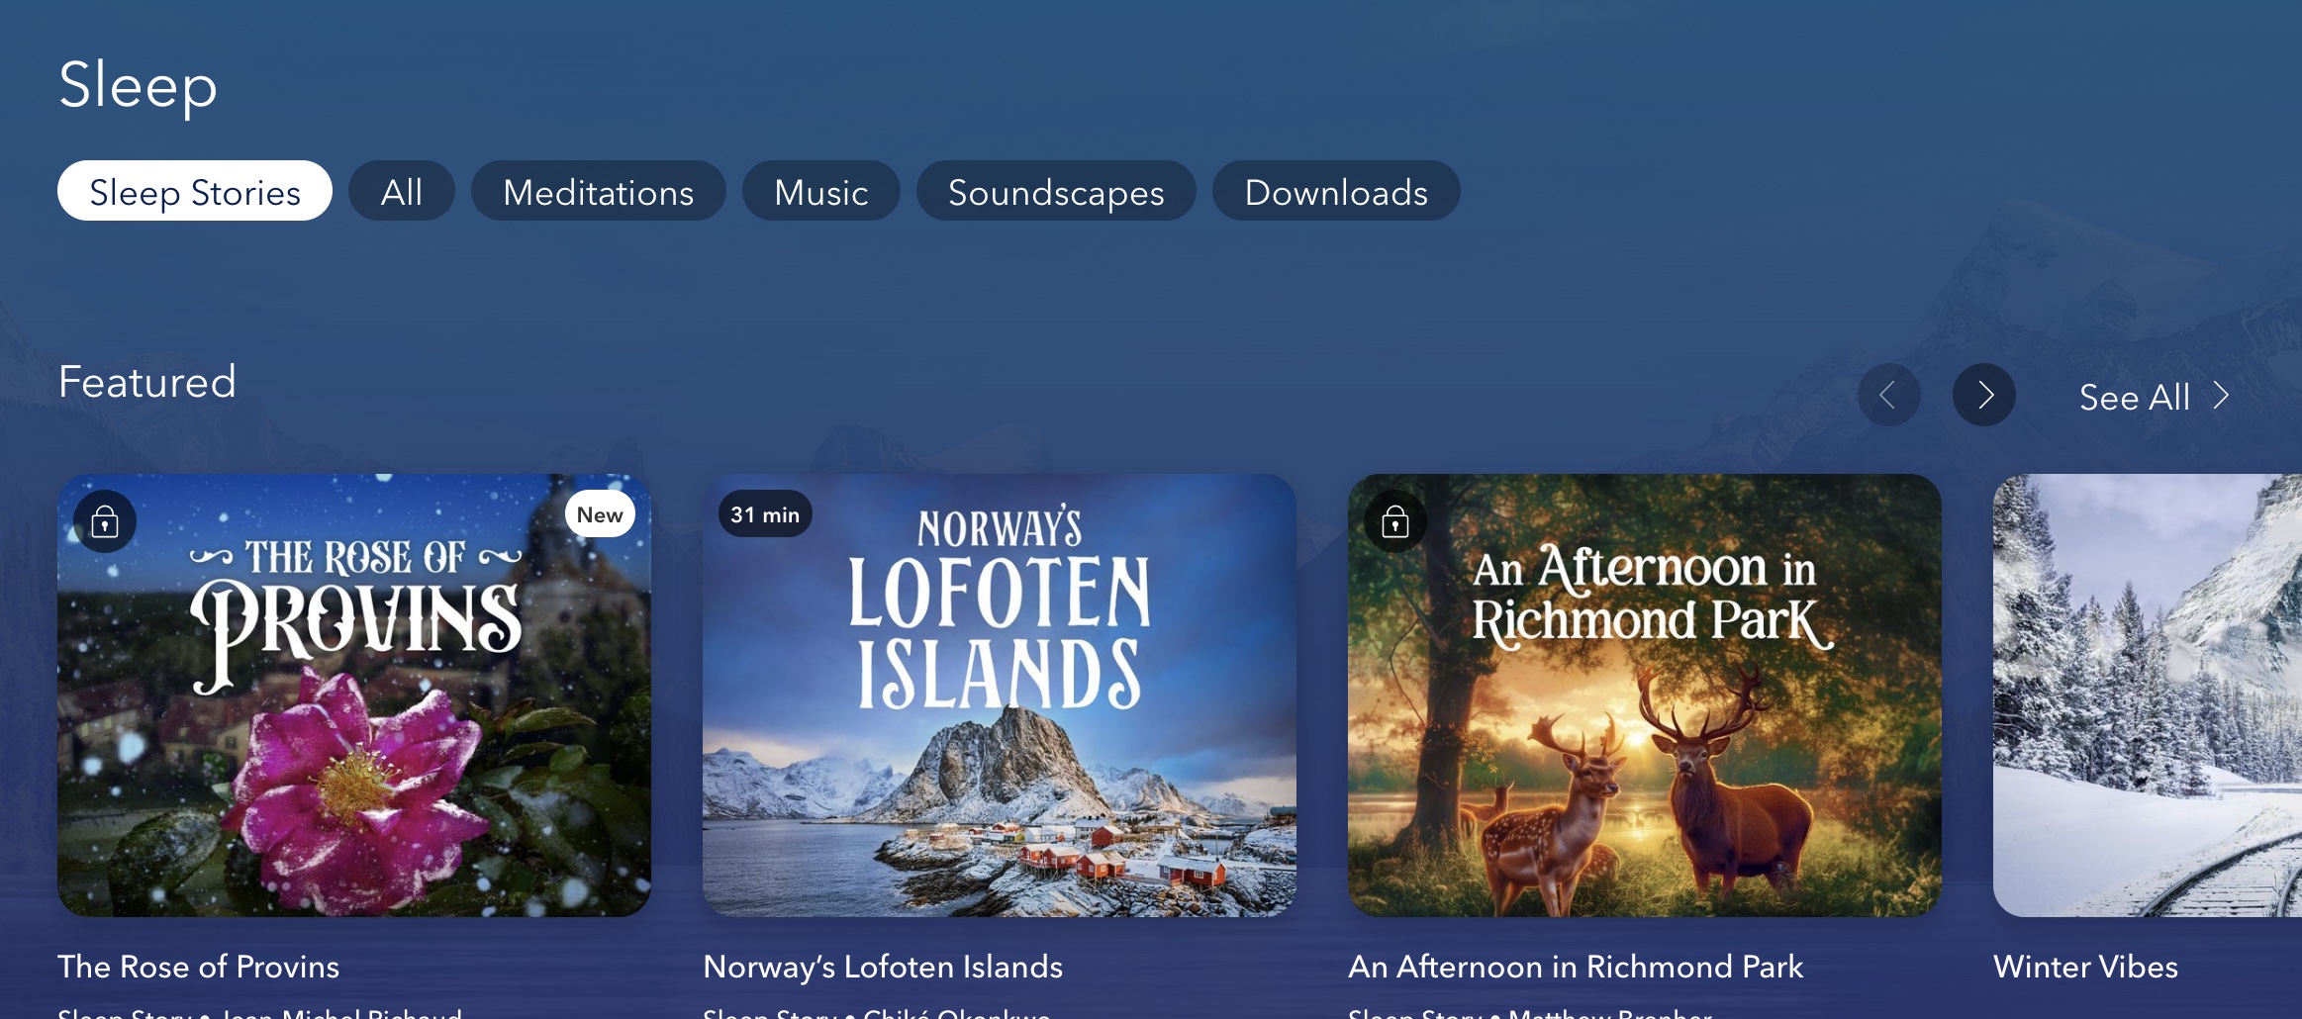Open the Soundscapes tab

click(x=1056, y=191)
